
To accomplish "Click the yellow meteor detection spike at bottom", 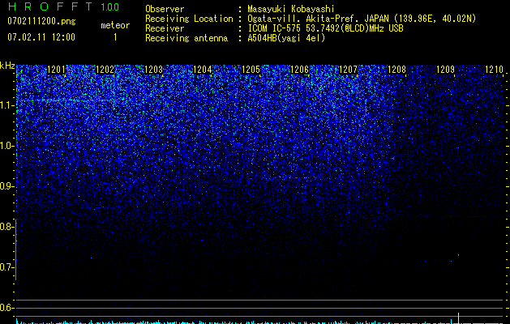I will pyautogui.click(x=458, y=318).
